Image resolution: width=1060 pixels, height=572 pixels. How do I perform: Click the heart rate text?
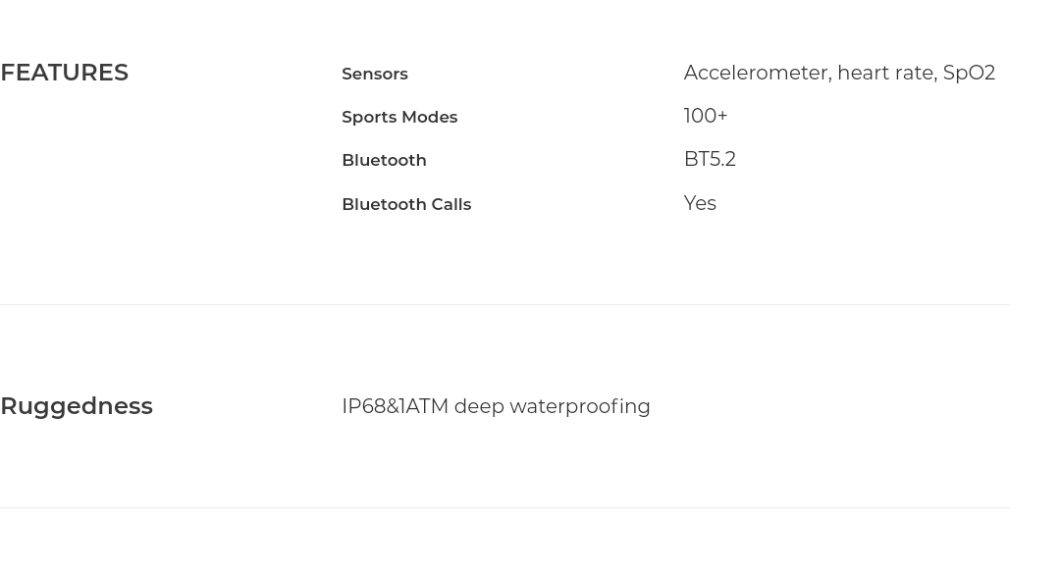click(x=887, y=73)
